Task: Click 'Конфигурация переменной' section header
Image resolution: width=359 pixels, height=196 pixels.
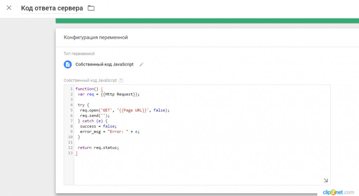Action: pyautogui.click(x=96, y=37)
